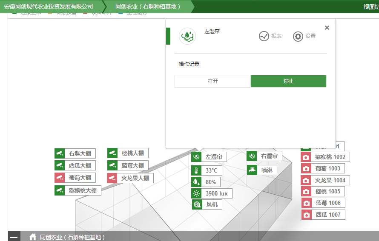Click the 80% humidity droplet icon
The width and height of the screenshot is (379, 241).
click(196, 182)
